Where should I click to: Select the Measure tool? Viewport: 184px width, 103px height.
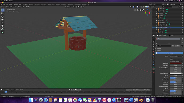pos(2,32)
